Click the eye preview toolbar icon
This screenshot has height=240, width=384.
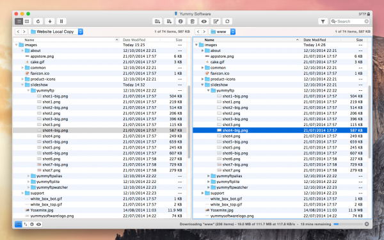(x=204, y=21)
